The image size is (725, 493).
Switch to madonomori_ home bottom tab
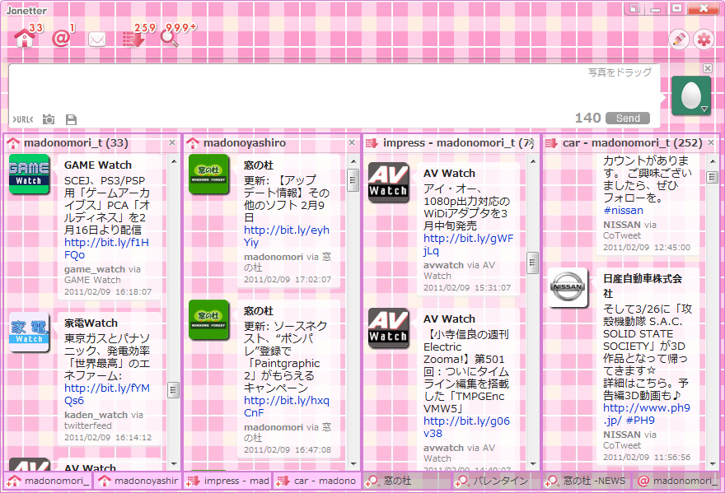click(49, 481)
